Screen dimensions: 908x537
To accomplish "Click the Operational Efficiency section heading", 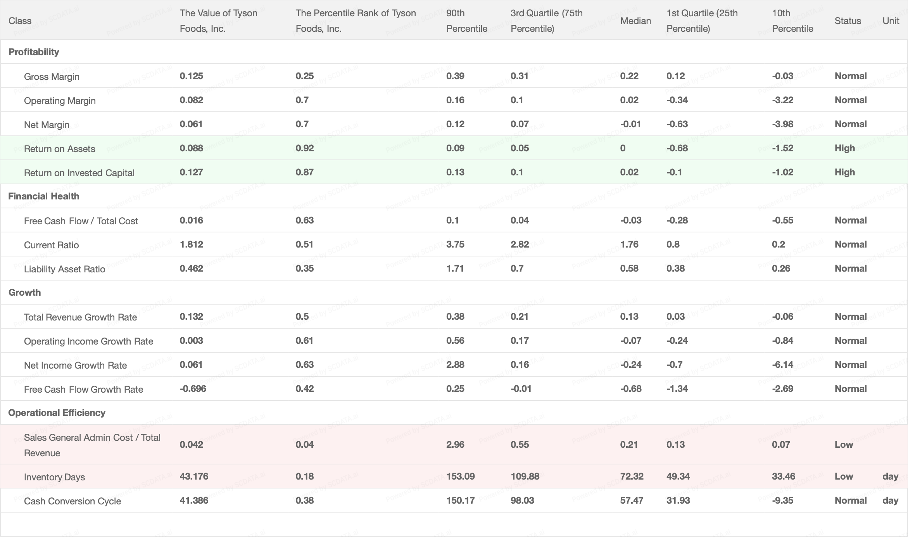I will pyautogui.click(x=57, y=413).
